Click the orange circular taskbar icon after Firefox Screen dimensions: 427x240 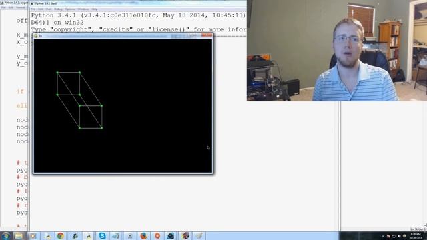157,235
